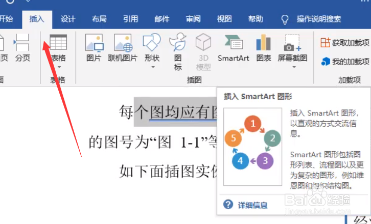Open the 审阅 tab

coord(193,19)
